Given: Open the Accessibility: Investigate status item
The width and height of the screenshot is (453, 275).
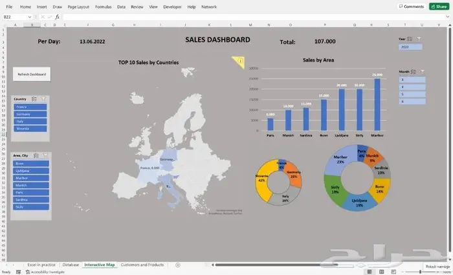Looking at the screenshot, I should pyautogui.click(x=45, y=272).
